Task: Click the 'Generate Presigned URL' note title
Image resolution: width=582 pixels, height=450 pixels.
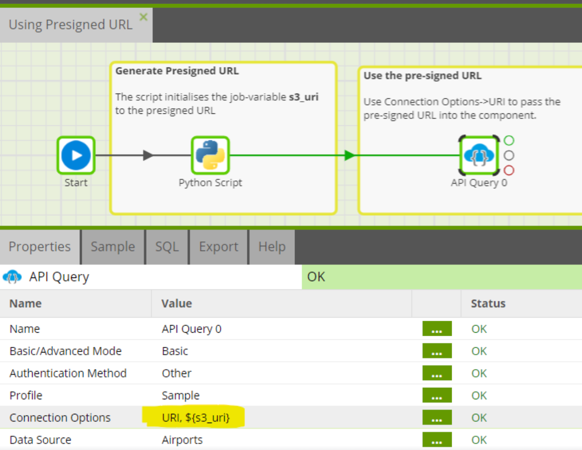Action: [177, 71]
